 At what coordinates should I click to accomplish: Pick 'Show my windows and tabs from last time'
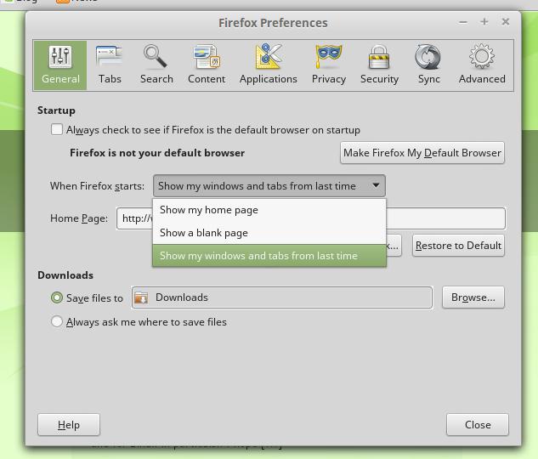[x=258, y=256]
